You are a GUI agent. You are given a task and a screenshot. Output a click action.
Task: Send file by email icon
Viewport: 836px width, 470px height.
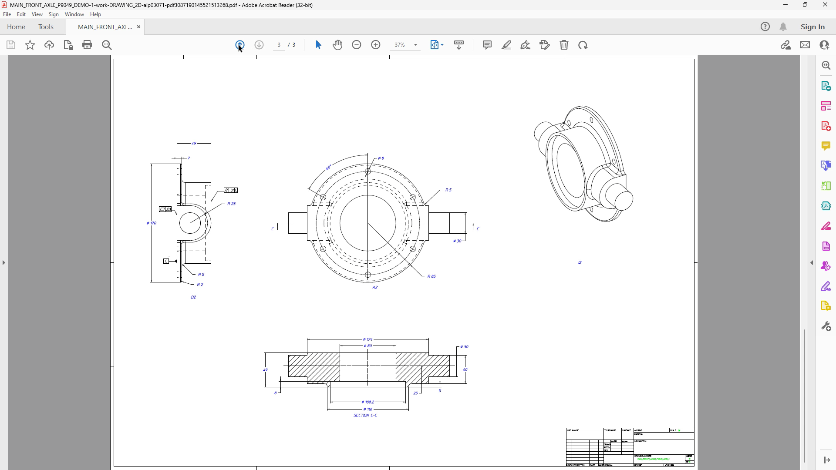click(x=805, y=45)
